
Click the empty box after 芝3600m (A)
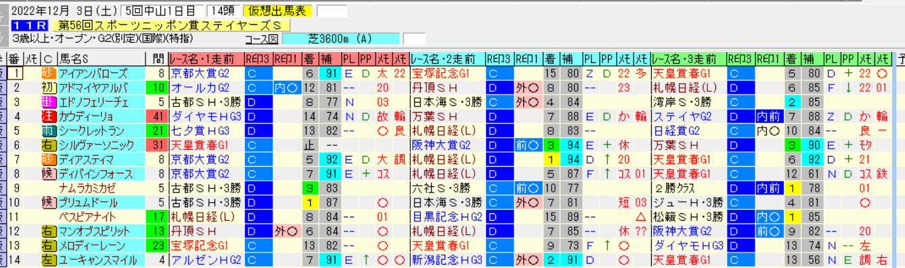tap(414, 38)
